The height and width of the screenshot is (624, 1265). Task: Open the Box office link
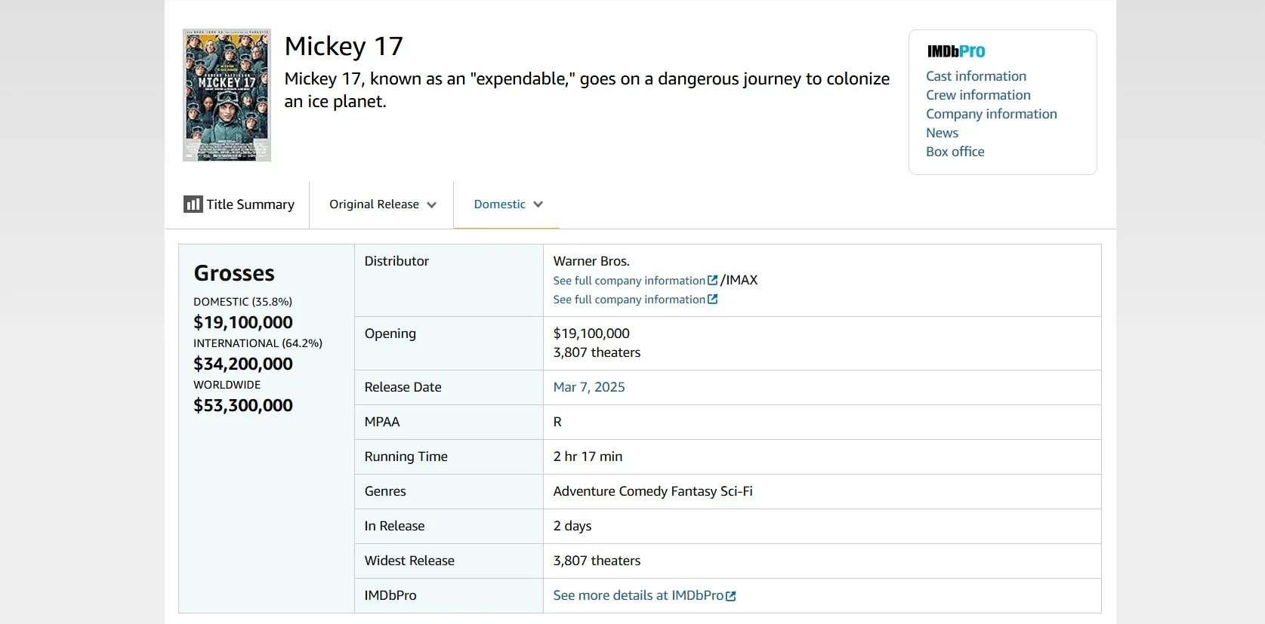pos(955,152)
